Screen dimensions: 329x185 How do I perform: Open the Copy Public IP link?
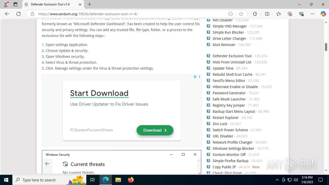coord(224,167)
